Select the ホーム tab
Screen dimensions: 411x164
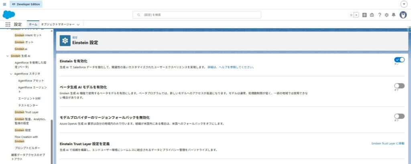33,24
